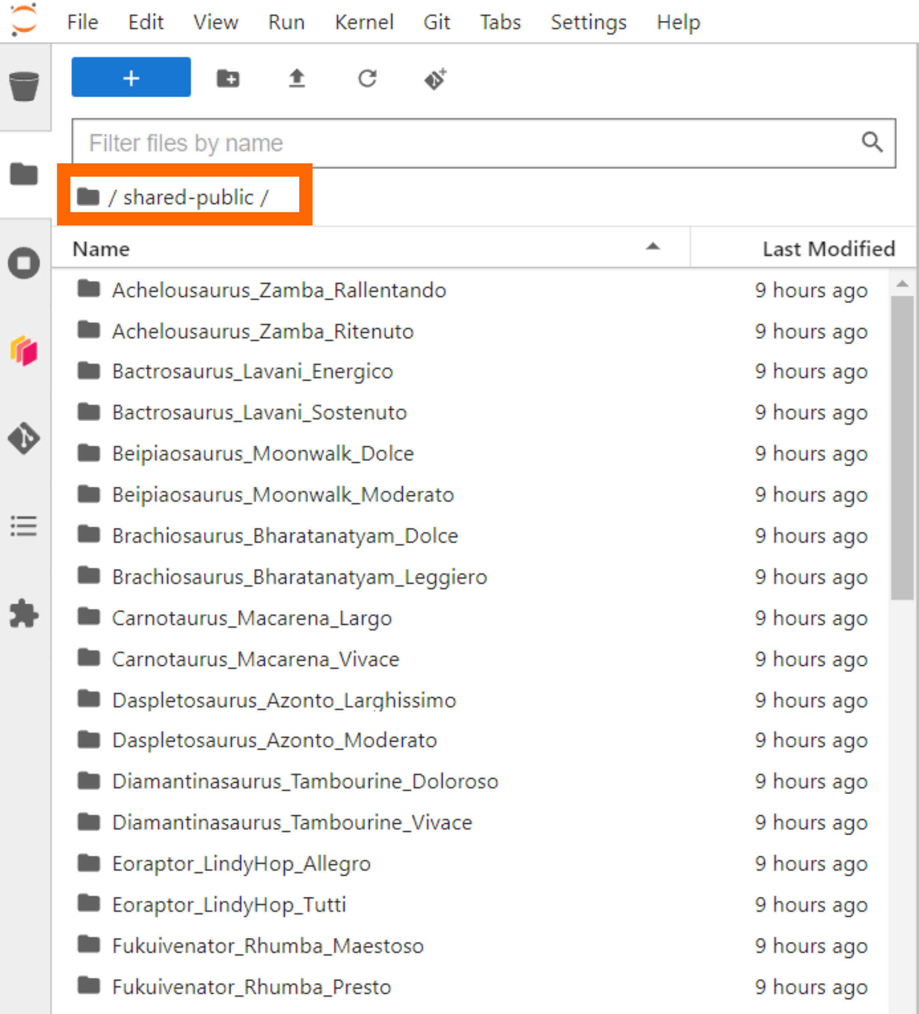Click the Upload Files arrow icon
This screenshot has width=919, height=1014.
pos(297,79)
